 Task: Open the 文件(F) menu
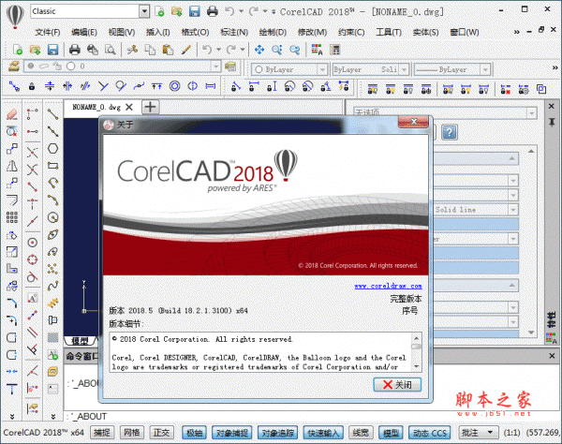coord(48,32)
